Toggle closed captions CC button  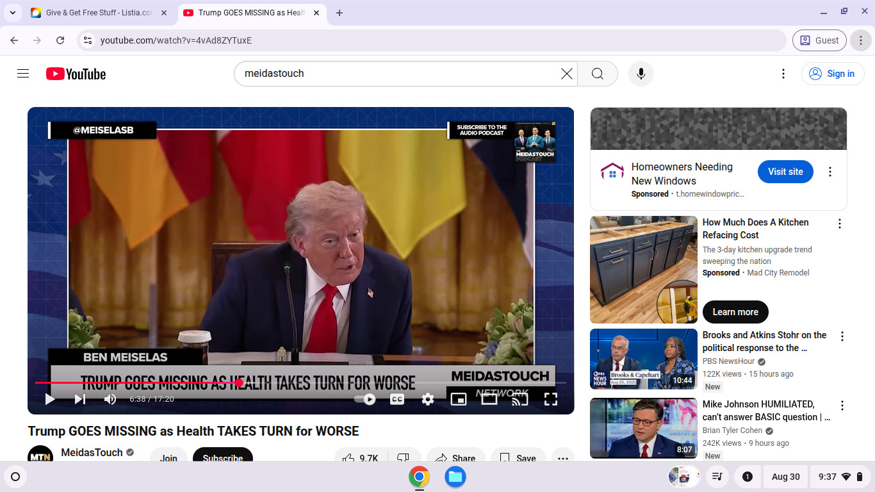click(397, 399)
